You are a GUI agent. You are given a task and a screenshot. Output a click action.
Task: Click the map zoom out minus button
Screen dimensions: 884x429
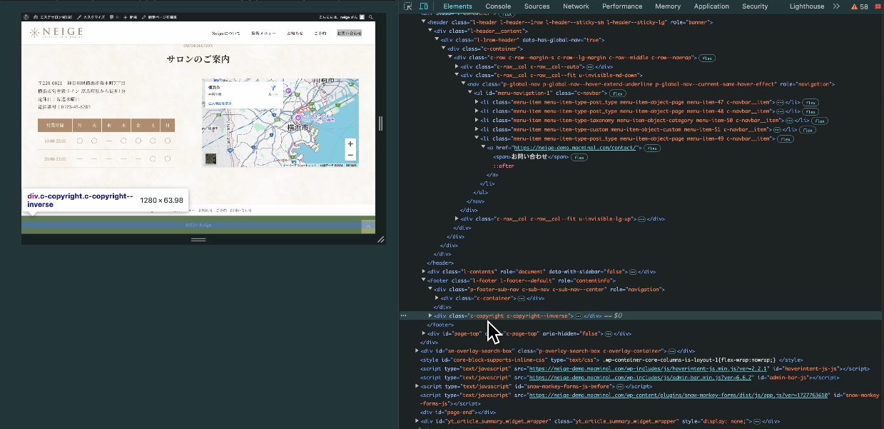[x=350, y=155]
